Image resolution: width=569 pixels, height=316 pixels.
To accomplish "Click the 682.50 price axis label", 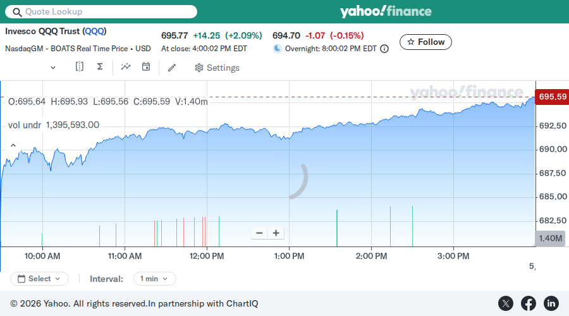I will coord(553,221).
